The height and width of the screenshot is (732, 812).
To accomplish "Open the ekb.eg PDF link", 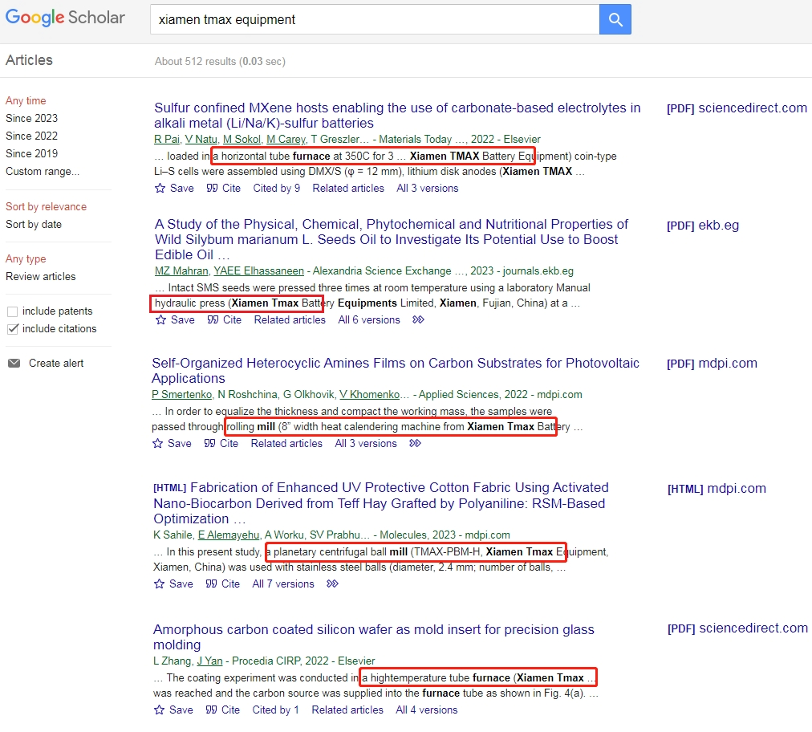I will pyautogui.click(x=703, y=226).
